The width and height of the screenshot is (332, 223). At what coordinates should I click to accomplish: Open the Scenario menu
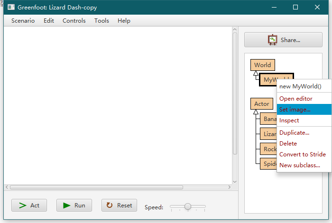23,21
